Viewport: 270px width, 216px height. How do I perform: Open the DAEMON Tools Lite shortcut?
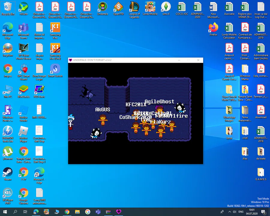[x=8, y=134]
